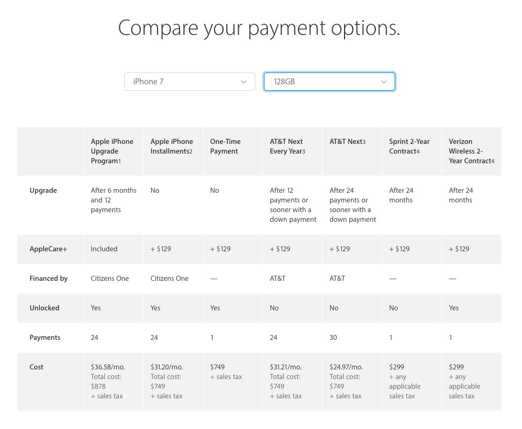This screenshot has height=429, width=522.
Task: Open the 128GB storage dropdown
Action: click(329, 82)
